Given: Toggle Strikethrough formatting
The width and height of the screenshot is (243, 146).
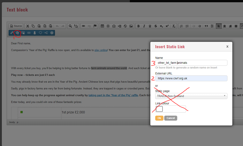Looking at the screenshot, I should click(155, 26).
